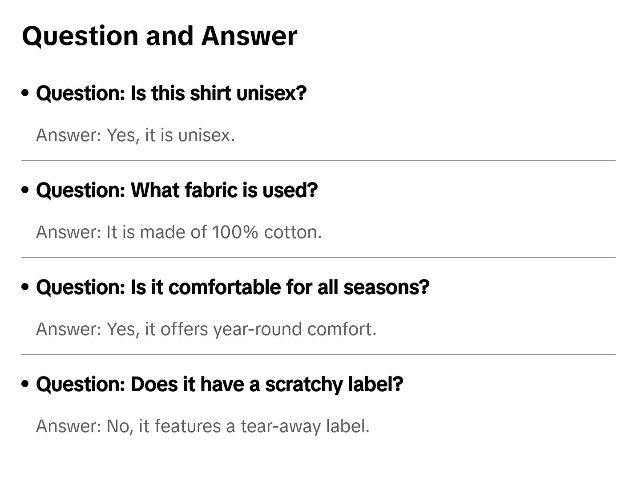Click the bullet beside the unisex question
637x477 pixels.
click(x=25, y=93)
